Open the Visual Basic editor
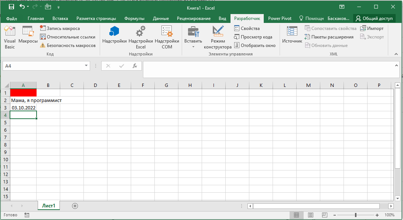The image size is (403, 220). (x=10, y=37)
